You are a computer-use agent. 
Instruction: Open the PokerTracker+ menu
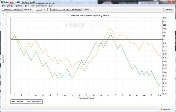(42, 6)
